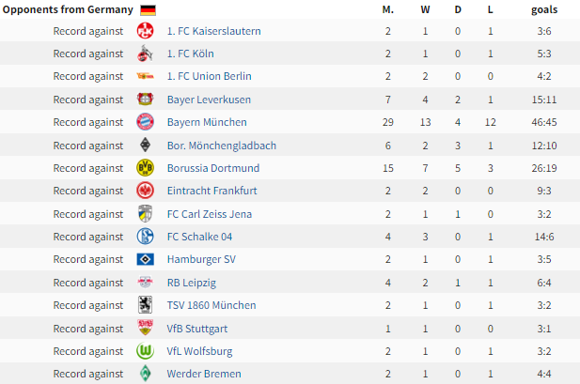The width and height of the screenshot is (580, 384).
Task: Select the Eintracht Frankfurt eagle crest
Action: pos(145,191)
